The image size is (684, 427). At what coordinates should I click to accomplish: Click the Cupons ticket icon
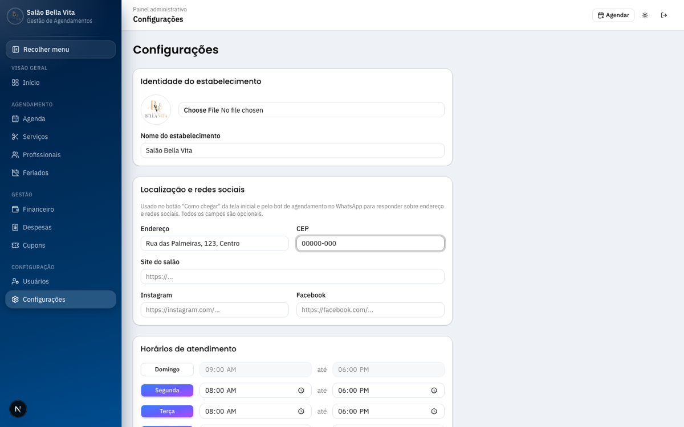[x=15, y=245]
